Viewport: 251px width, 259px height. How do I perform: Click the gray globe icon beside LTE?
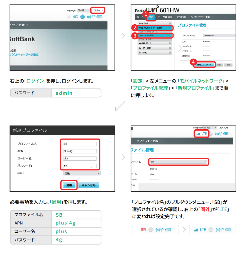click(x=211, y=134)
